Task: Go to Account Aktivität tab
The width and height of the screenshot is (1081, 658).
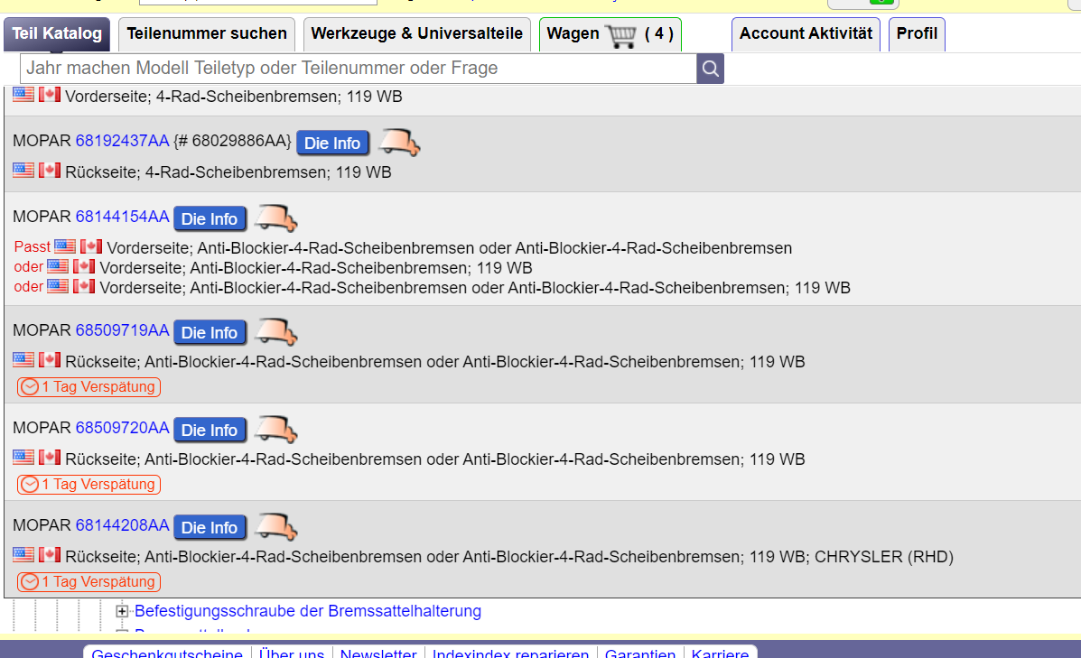Action: tap(806, 34)
